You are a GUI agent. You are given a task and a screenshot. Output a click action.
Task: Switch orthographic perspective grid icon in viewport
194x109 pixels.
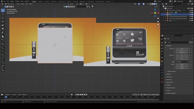point(158,28)
